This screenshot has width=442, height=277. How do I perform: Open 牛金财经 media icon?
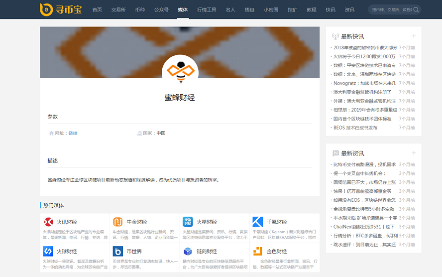tap(118, 222)
